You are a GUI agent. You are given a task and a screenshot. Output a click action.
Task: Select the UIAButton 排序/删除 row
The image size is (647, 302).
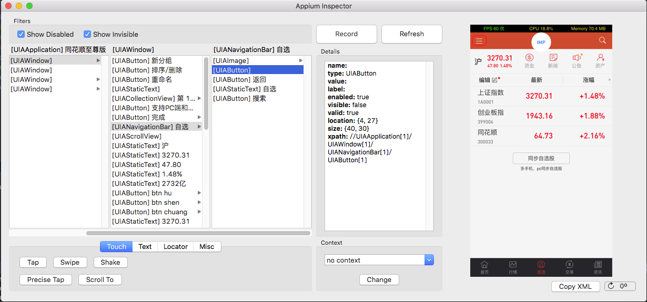157,70
